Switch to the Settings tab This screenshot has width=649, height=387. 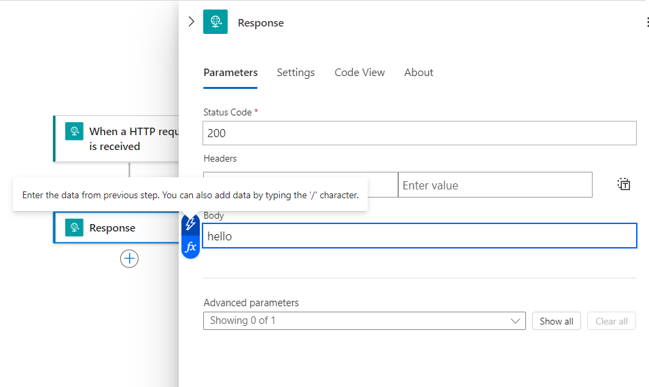click(x=296, y=73)
